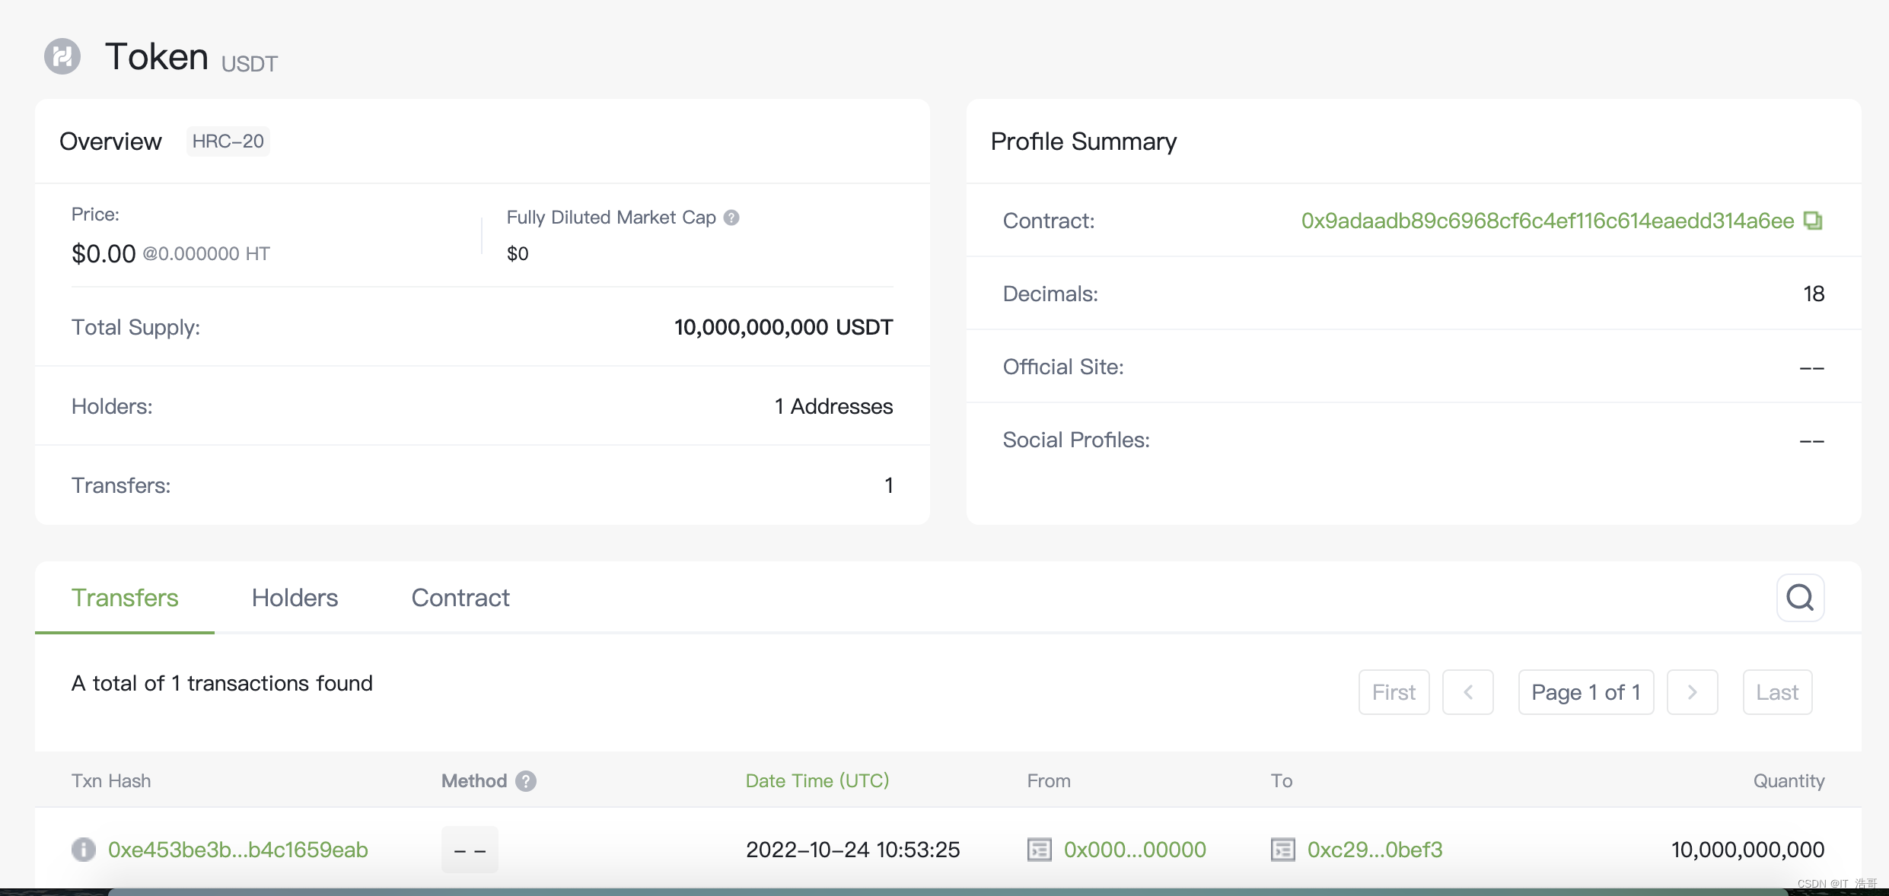Screen dimensions: 1889x896
Task: Open transaction 0xe453be3b...b4c1659eab
Action: pos(238,850)
